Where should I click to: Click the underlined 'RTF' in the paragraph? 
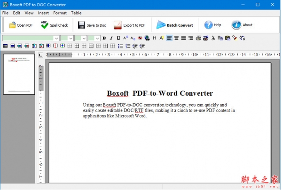click(x=139, y=110)
